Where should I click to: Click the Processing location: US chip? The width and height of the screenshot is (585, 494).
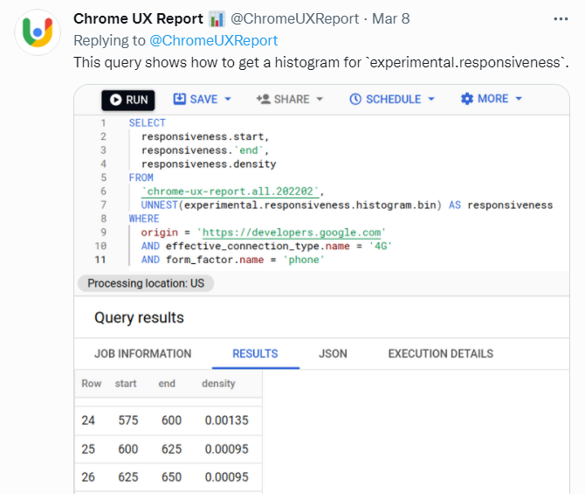point(146,283)
